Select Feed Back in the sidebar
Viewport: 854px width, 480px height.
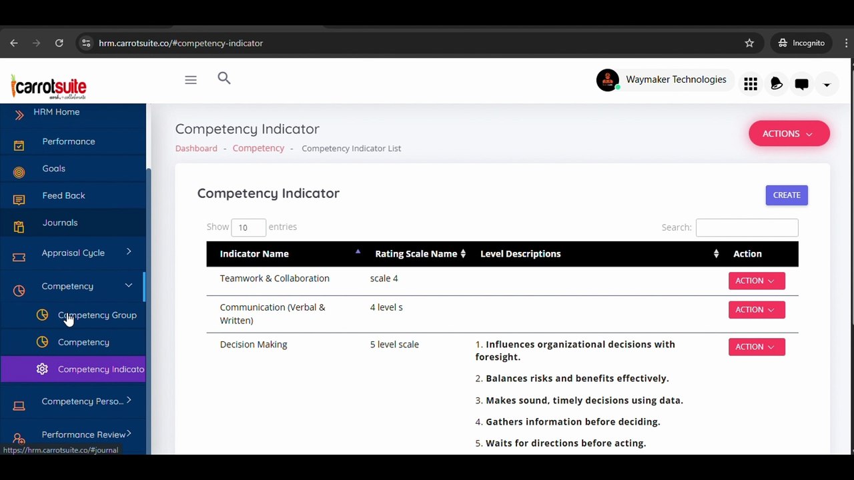pyautogui.click(x=63, y=195)
